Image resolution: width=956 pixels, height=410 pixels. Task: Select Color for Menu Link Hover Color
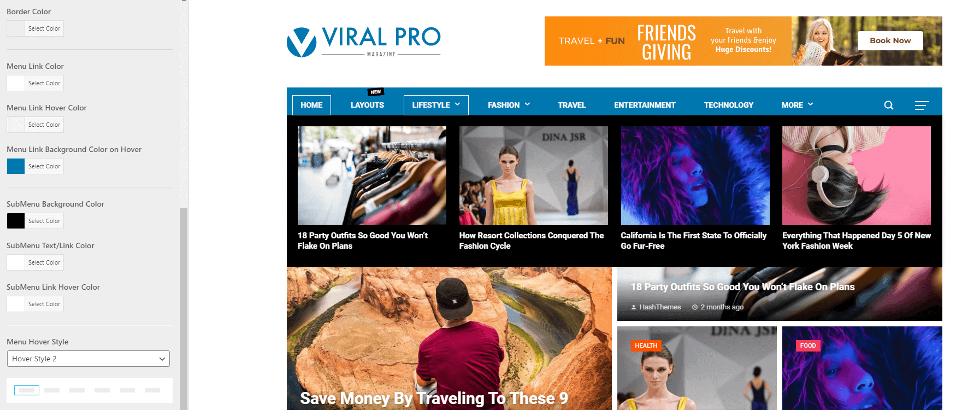pos(44,125)
